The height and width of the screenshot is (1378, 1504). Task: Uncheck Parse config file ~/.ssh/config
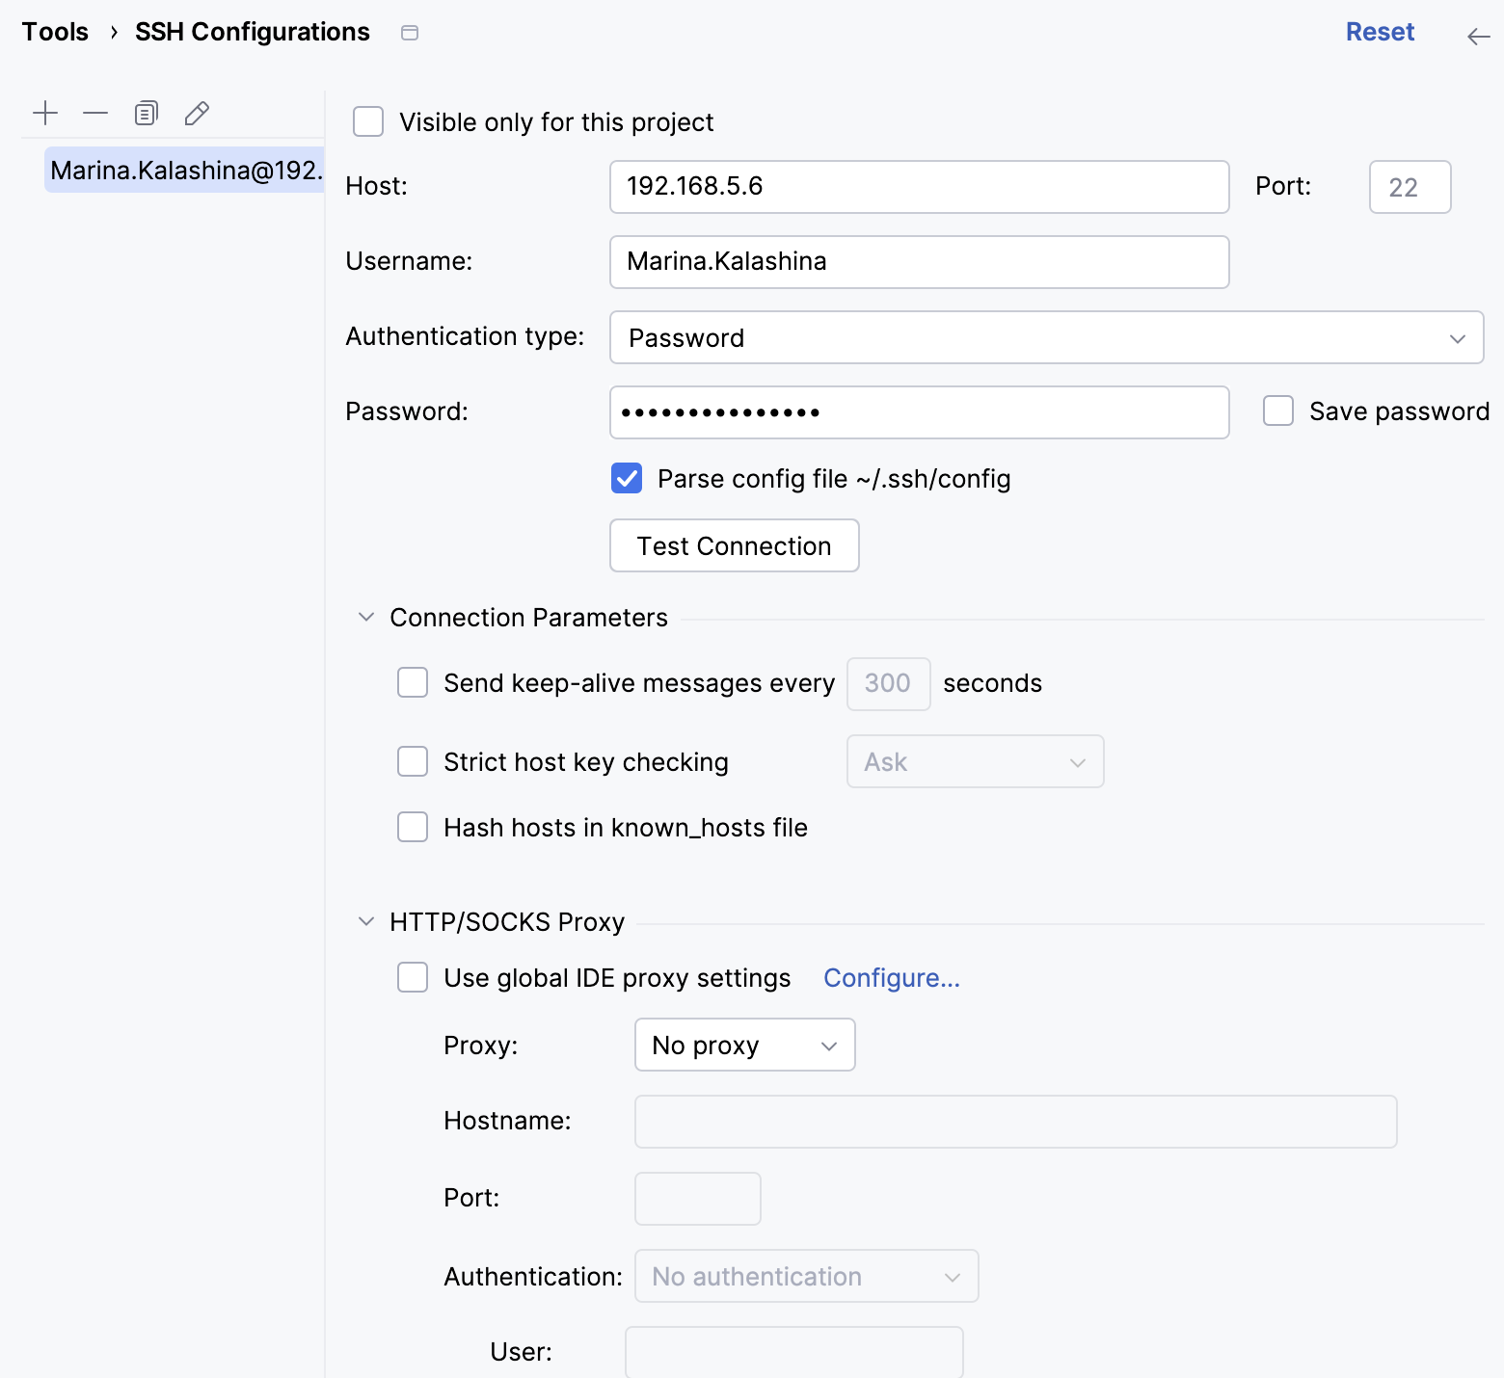coord(626,478)
